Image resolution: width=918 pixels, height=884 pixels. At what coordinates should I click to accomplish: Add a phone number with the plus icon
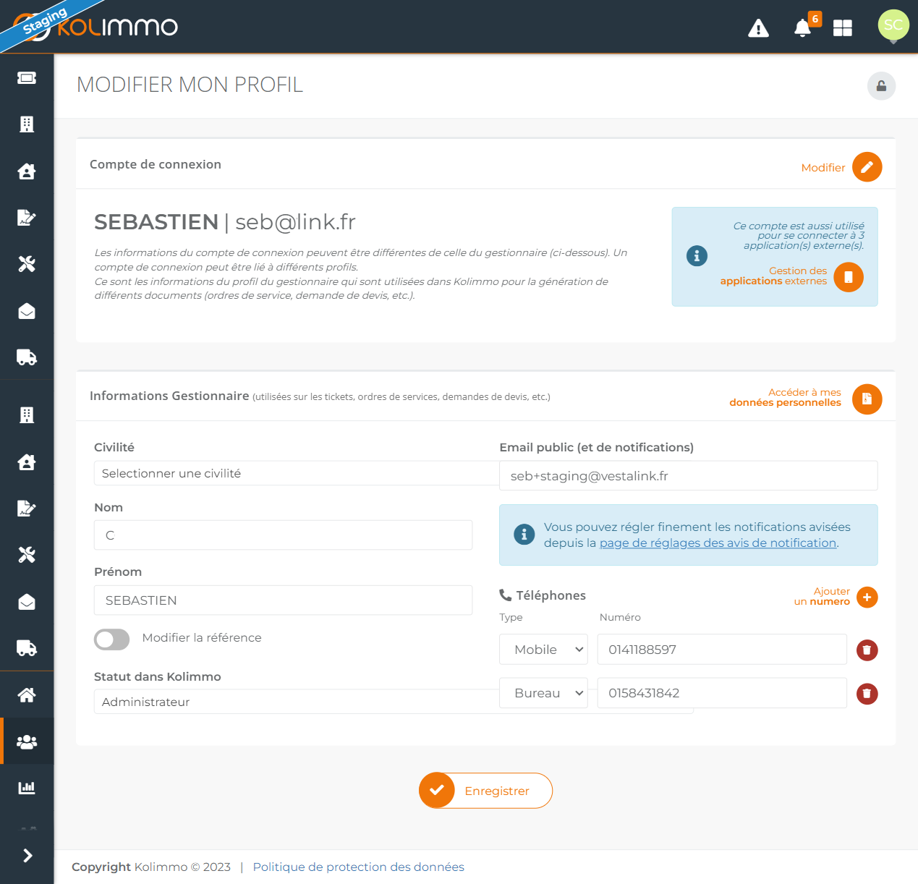pos(867,598)
